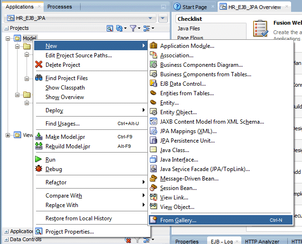Screen dimensions: 302x244
Task: Click the Rebuild Model.jpr icon
Action: pos(39,146)
